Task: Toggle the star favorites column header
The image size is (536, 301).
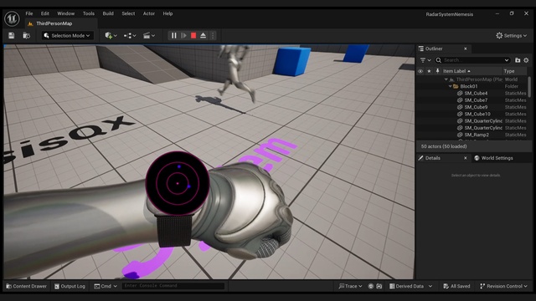Action: click(429, 71)
